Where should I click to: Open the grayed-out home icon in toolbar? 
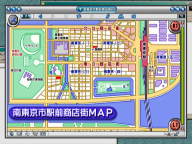92,16
